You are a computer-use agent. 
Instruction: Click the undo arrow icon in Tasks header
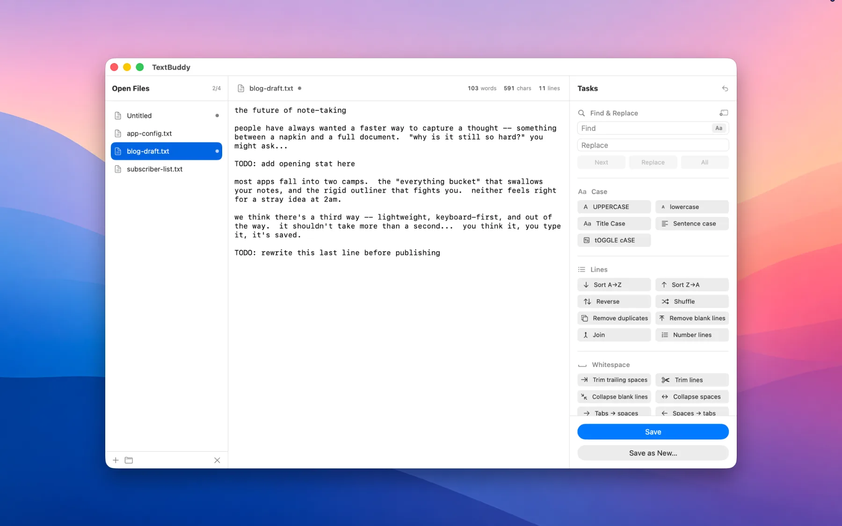725,88
